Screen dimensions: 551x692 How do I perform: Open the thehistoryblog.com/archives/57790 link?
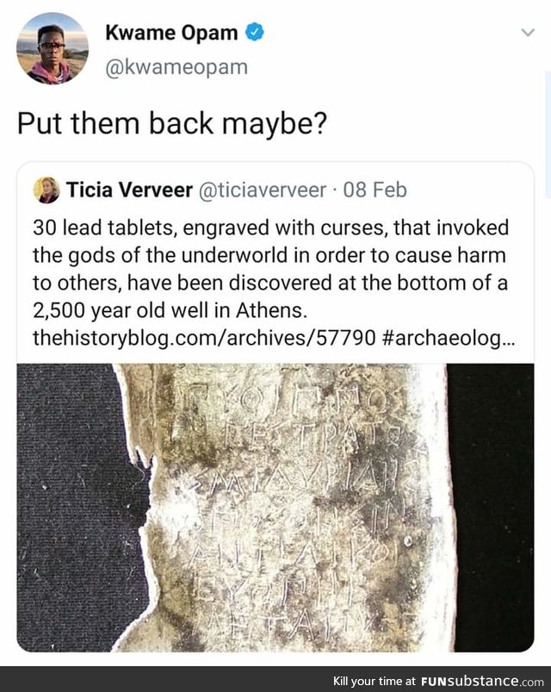pos(204,338)
